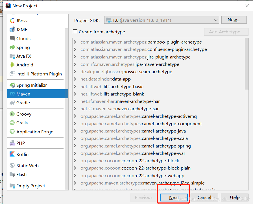Expand confluence-plugin-archetype row
Image resolution: width=253 pixels, height=204 pixels.
coord(75,49)
